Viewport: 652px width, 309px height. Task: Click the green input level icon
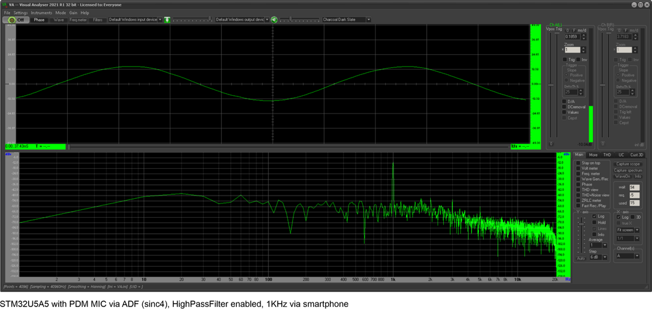tap(167, 20)
